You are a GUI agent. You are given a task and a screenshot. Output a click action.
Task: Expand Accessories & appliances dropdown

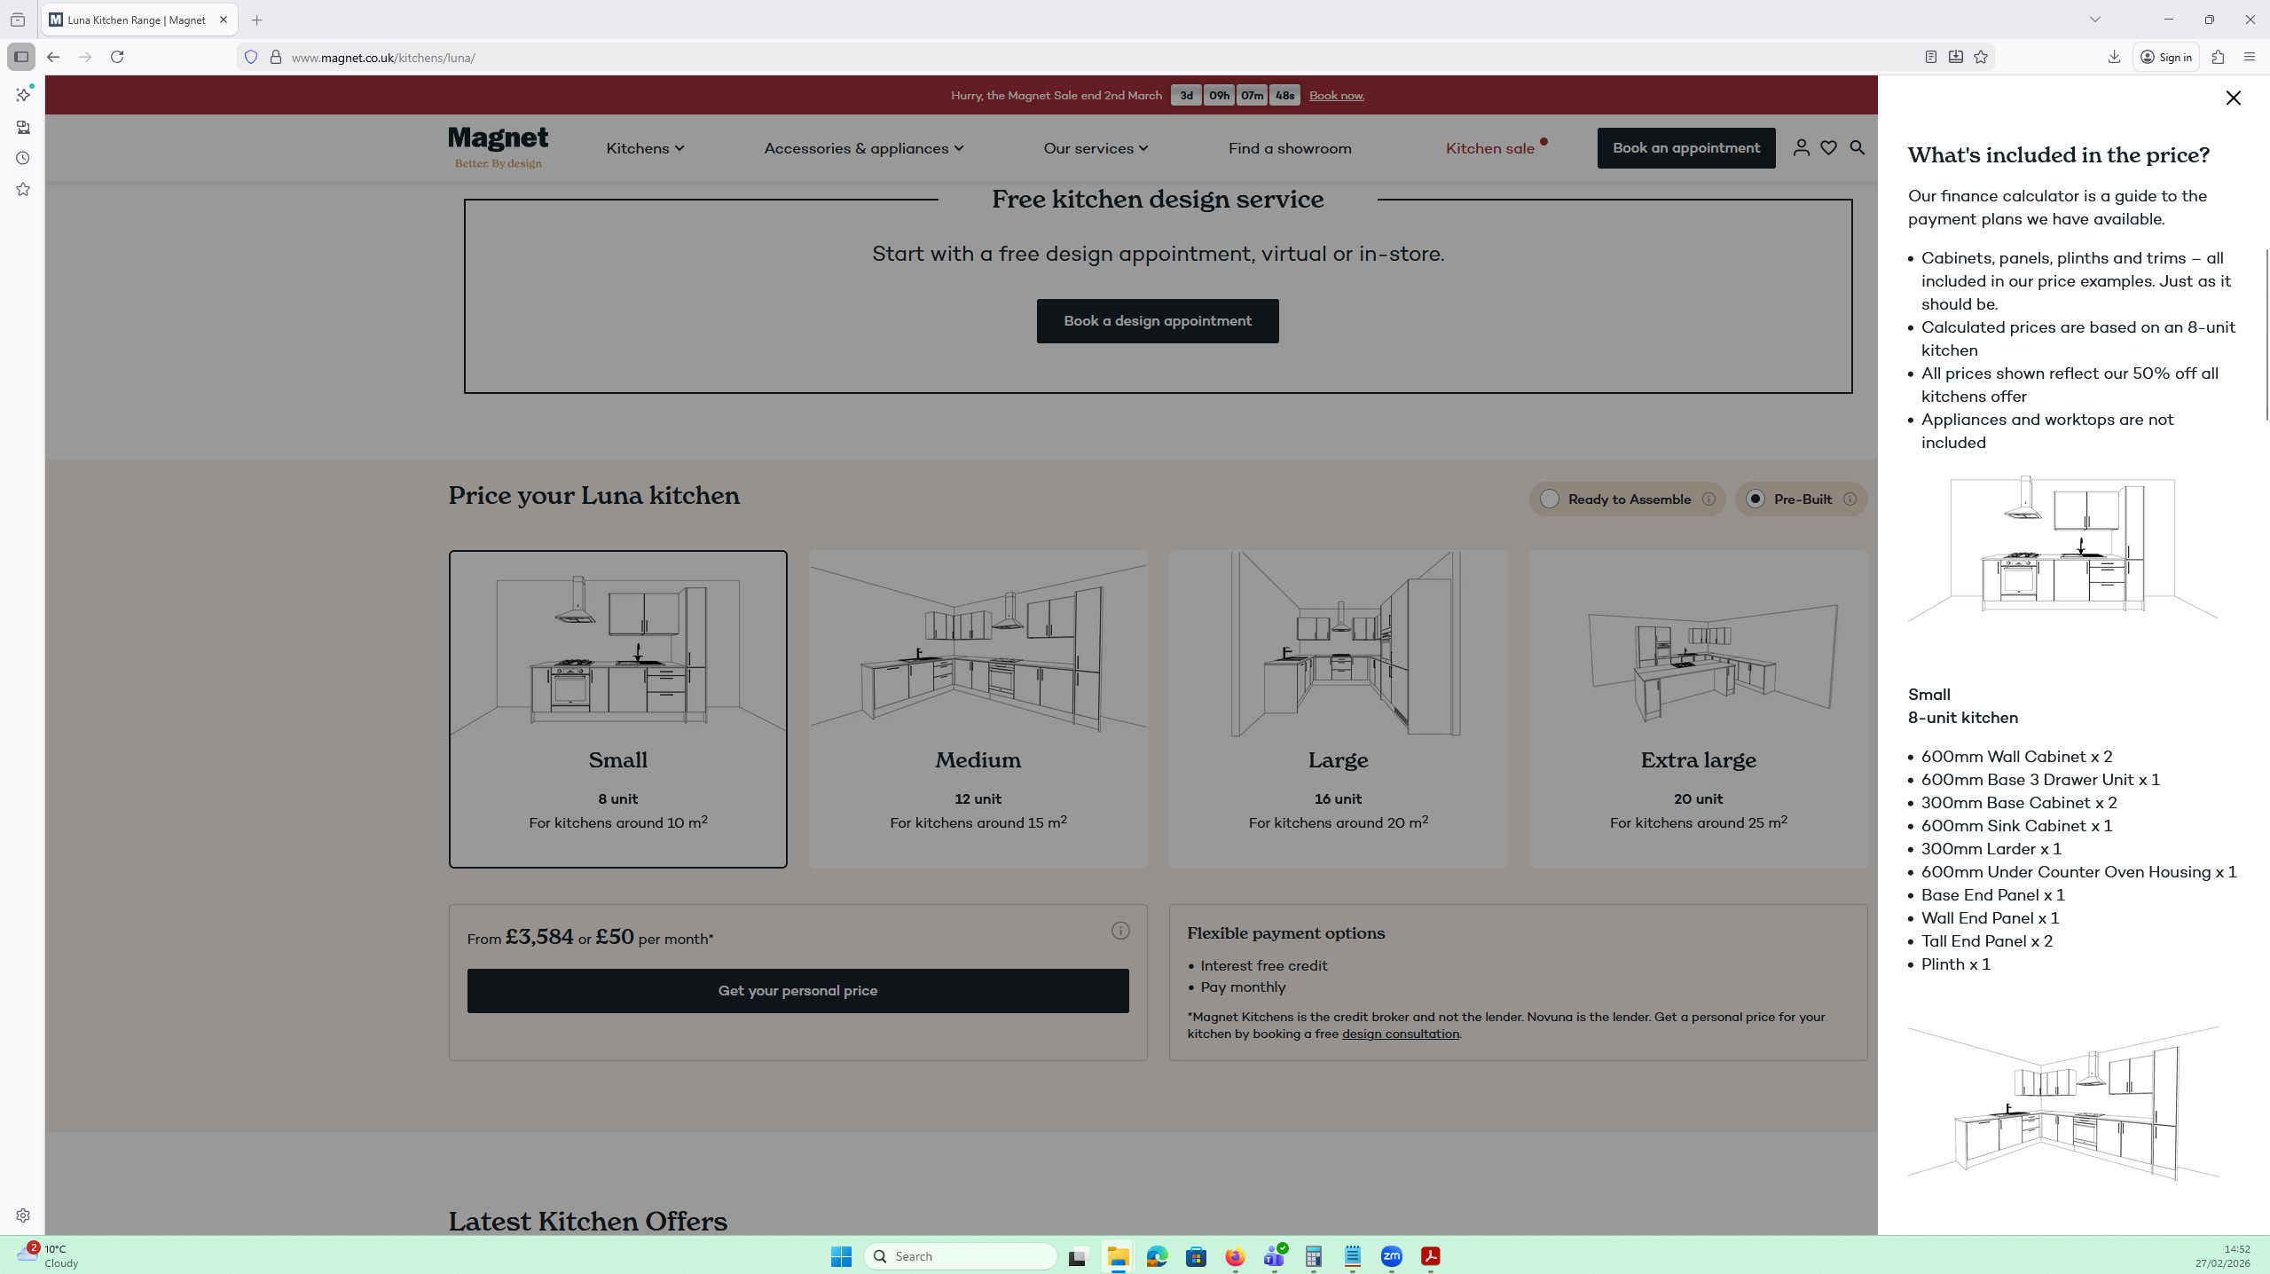tap(863, 148)
